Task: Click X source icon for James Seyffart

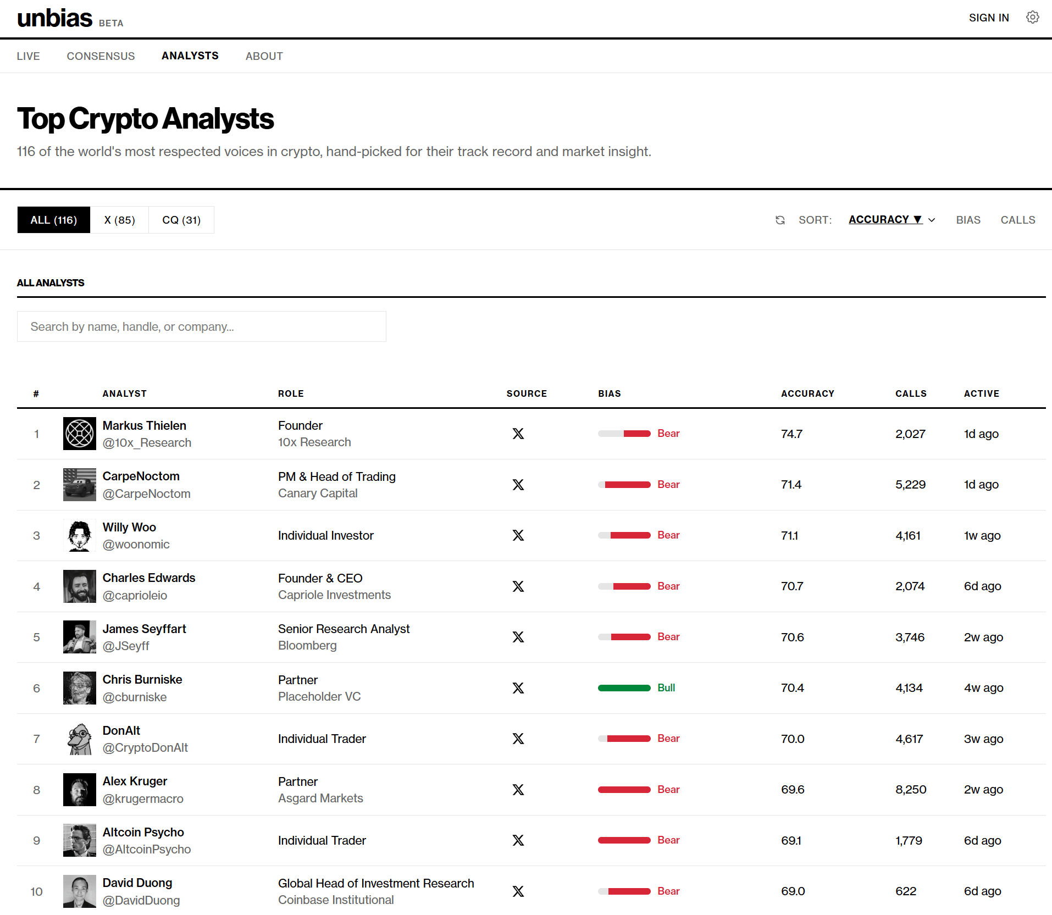Action: click(x=518, y=637)
